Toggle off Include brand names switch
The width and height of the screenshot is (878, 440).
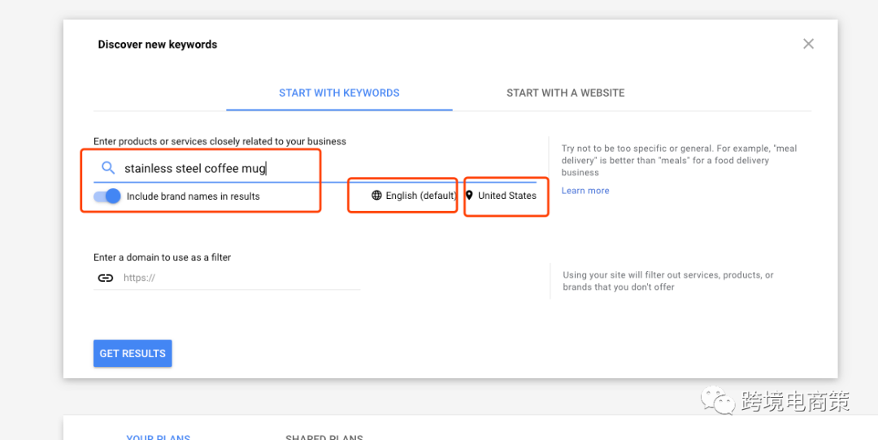107,196
